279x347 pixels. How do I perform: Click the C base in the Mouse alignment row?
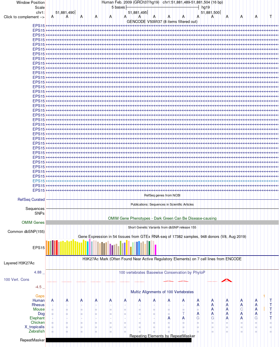point(241,309)
